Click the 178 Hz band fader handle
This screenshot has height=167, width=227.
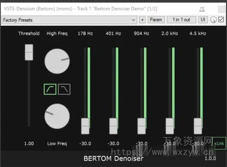click(85, 126)
